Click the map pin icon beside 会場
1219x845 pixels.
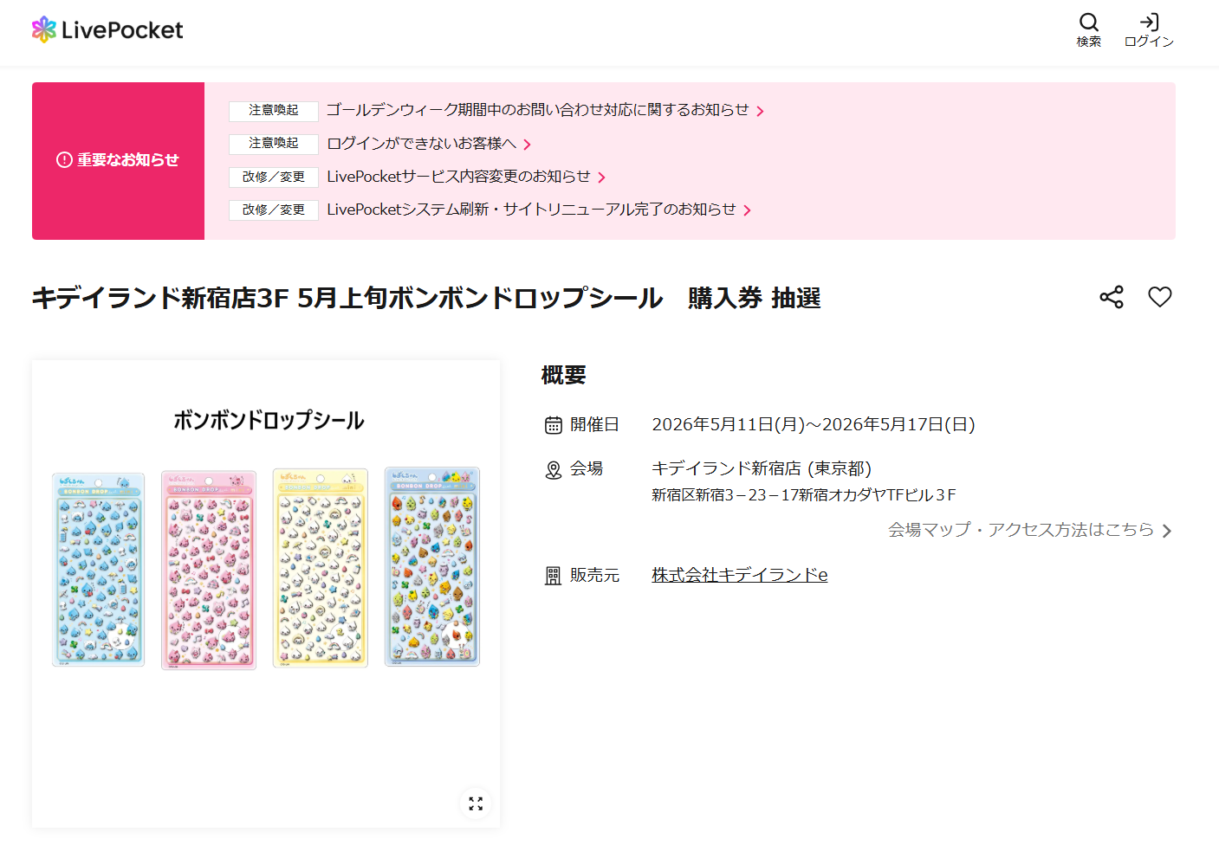[x=554, y=470]
